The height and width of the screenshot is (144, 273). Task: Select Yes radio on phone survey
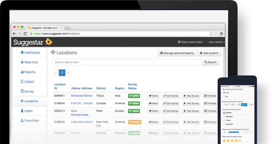coord(224,93)
